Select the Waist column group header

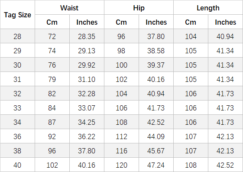tap(69, 8)
